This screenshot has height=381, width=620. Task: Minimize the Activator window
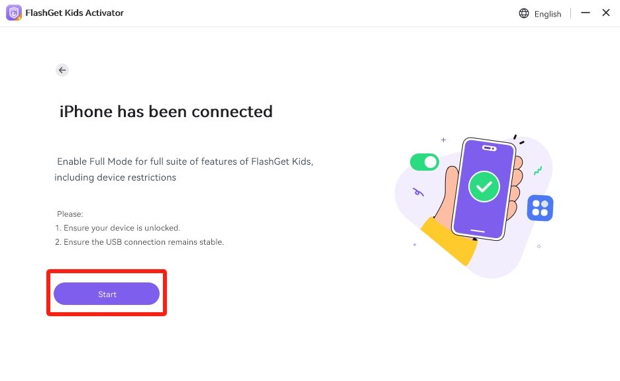(x=586, y=13)
